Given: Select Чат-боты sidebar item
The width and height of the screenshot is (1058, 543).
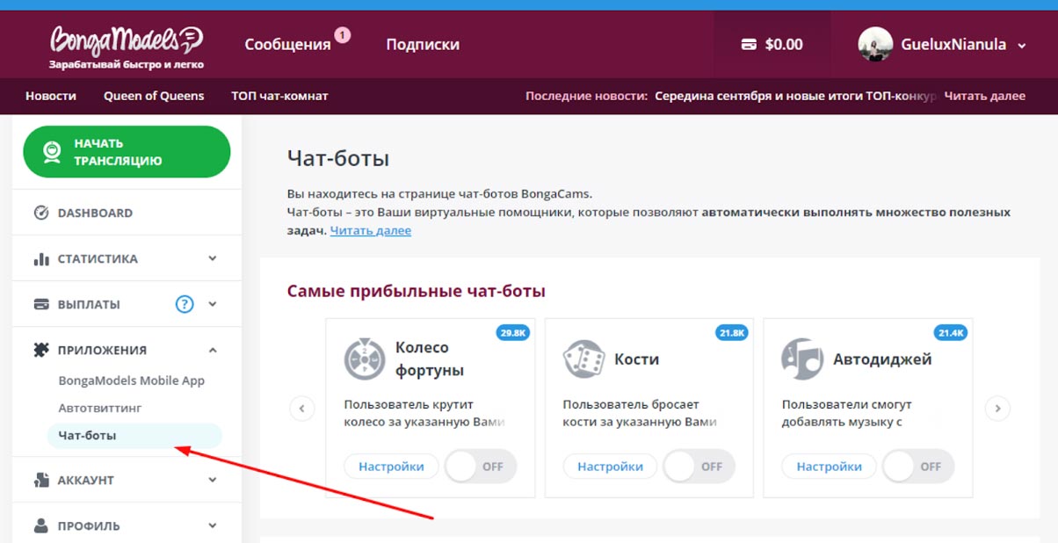Looking at the screenshot, I should (x=134, y=435).
